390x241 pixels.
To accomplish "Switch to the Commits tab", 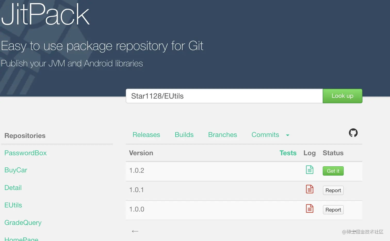I will click(265, 135).
